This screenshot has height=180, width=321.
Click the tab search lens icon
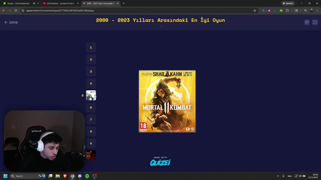296,10
